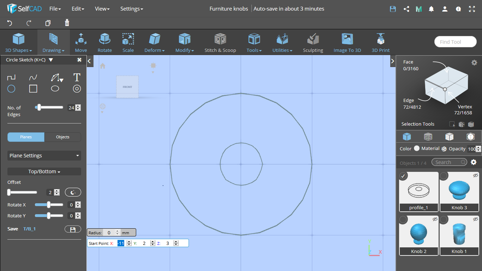The width and height of the screenshot is (482, 271).
Task: Collapse the left panel arrow
Action: 89,61
